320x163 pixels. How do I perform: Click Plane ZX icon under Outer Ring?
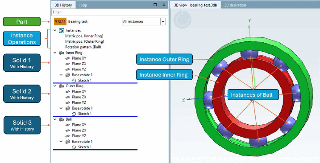pos(67,97)
